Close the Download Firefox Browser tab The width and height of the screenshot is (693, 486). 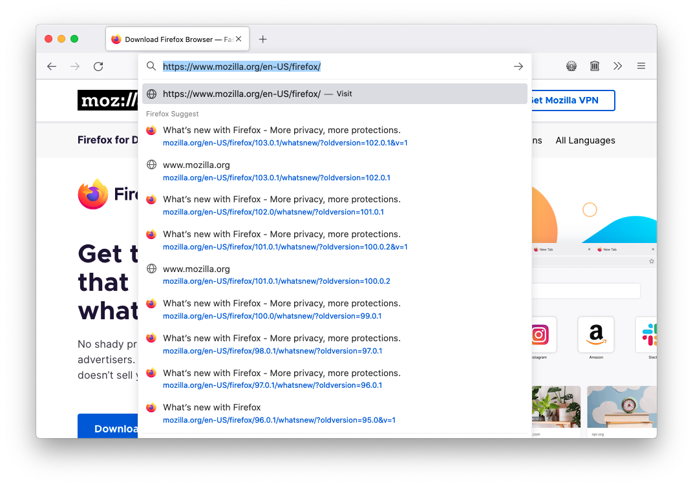239,39
